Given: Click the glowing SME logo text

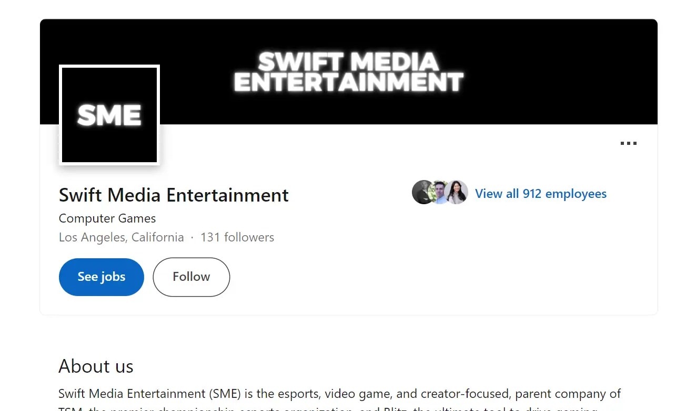Looking at the screenshot, I should pyautogui.click(x=109, y=114).
